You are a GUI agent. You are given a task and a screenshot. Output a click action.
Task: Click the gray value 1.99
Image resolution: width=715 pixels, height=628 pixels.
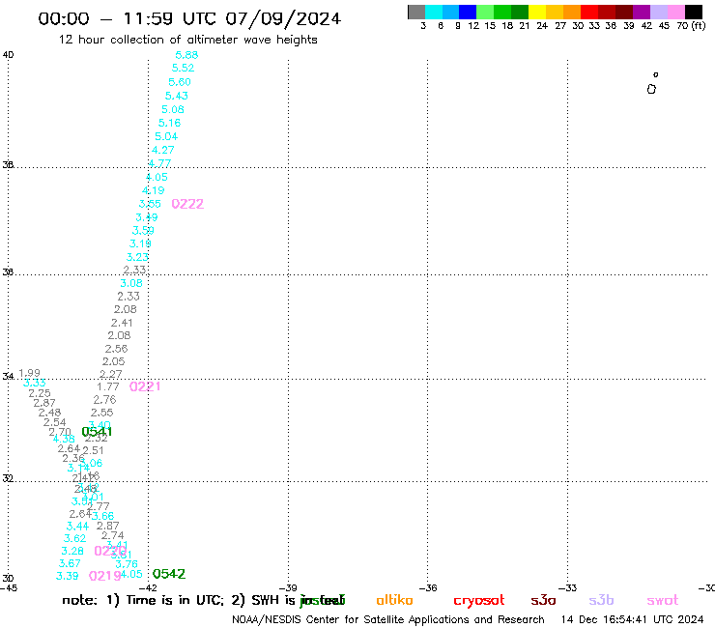pyautogui.click(x=30, y=373)
